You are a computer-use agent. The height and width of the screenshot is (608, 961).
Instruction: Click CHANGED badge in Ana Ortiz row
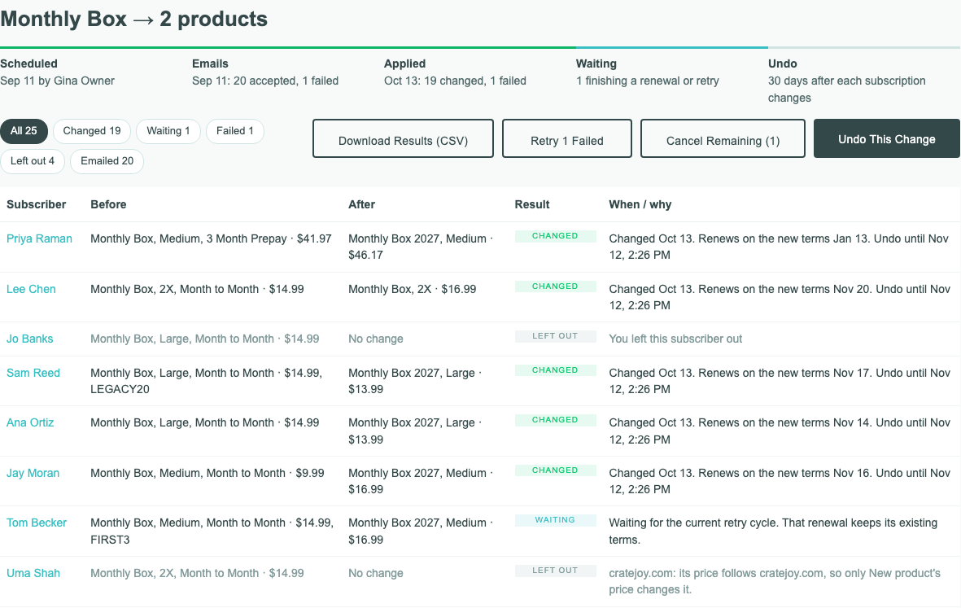(x=555, y=420)
